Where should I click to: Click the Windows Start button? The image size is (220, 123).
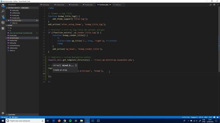3,121
